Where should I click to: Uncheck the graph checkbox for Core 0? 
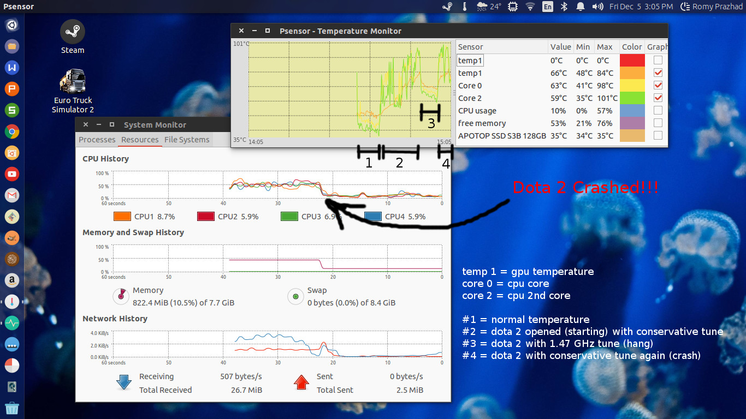658,86
